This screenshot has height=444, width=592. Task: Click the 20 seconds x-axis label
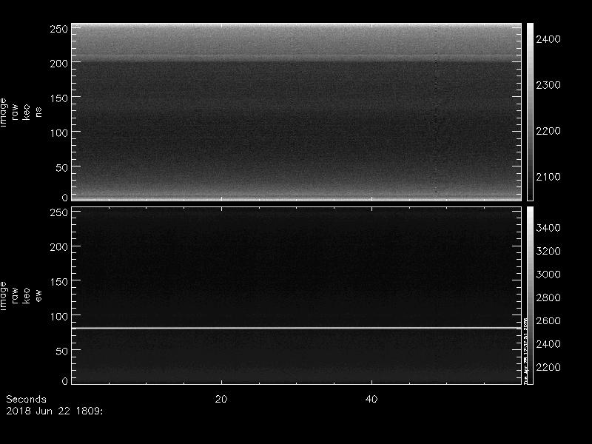tap(221, 399)
